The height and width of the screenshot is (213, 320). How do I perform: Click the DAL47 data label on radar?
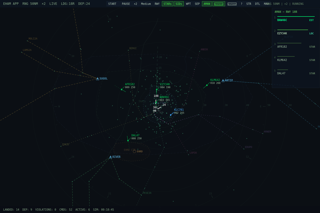click(137, 137)
